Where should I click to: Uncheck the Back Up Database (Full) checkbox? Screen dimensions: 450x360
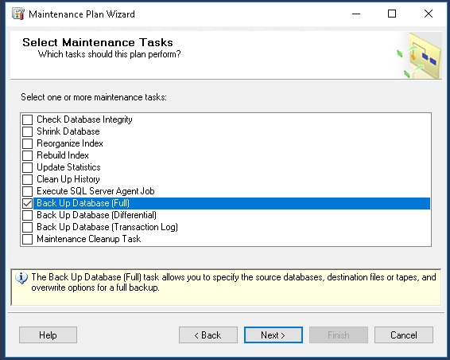(x=28, y=203)
